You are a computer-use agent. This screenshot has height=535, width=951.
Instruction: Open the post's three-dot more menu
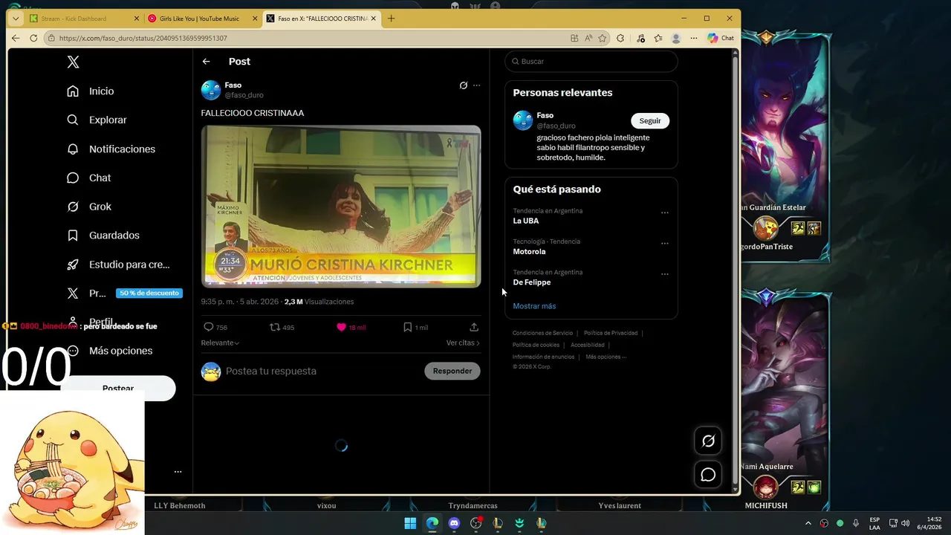[x=477, y=85]
